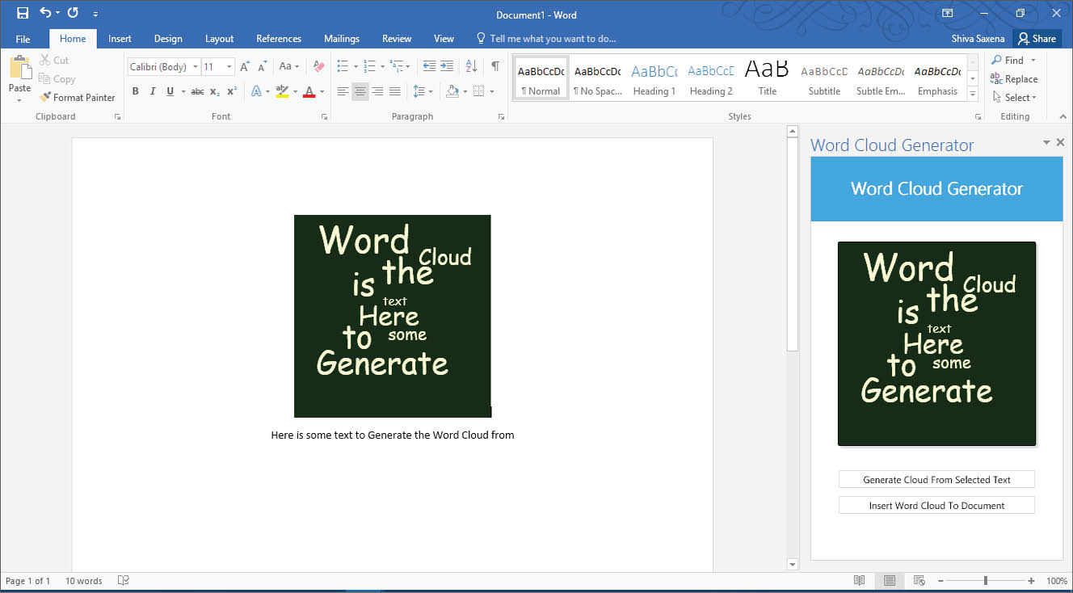Select the Heading 1 style thumbnail
The width and height of the screenshot is (1073, 593).
[x=654, y=79]
